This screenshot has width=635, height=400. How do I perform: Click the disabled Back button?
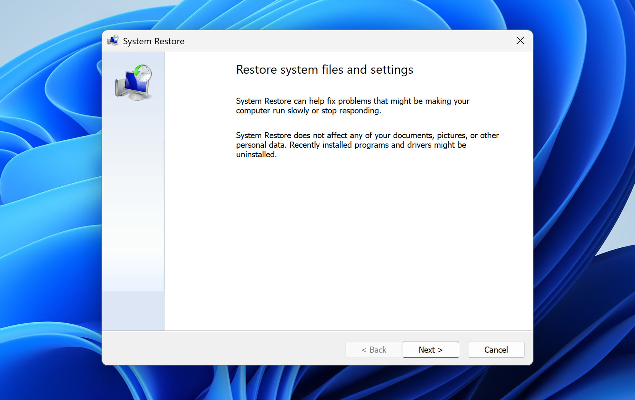pyautogui.click(x=373, y=350)
